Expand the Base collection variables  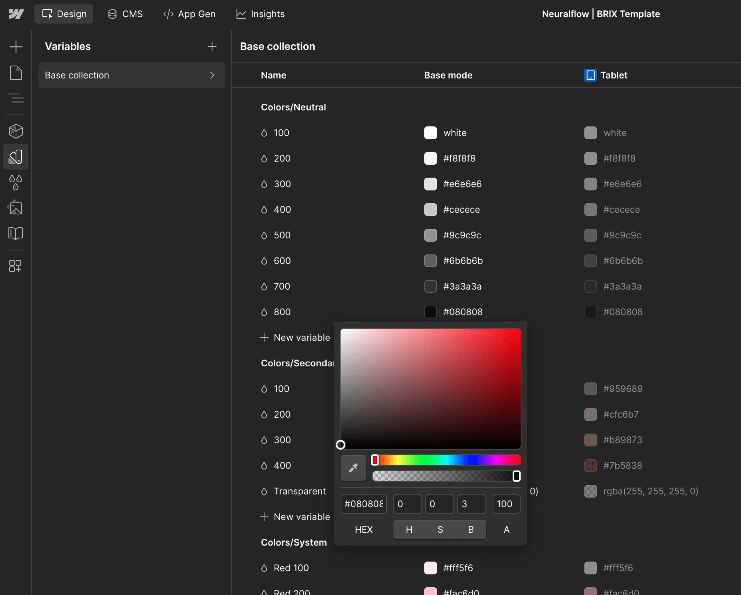[212, 75]
